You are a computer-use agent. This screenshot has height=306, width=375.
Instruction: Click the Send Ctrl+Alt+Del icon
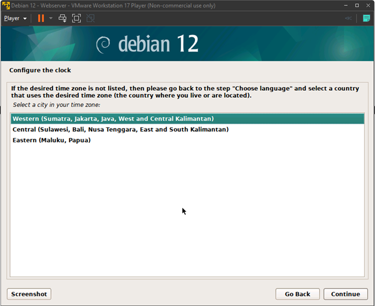[x=63, y=18]
